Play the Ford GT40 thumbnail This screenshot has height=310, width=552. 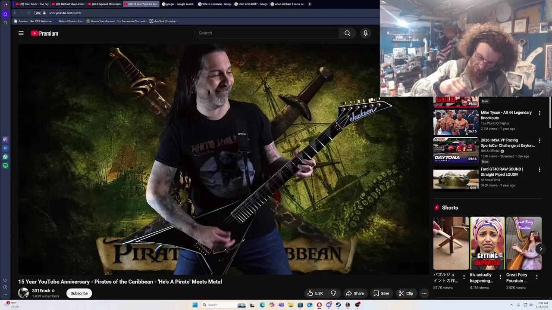[x=456, y=179]
